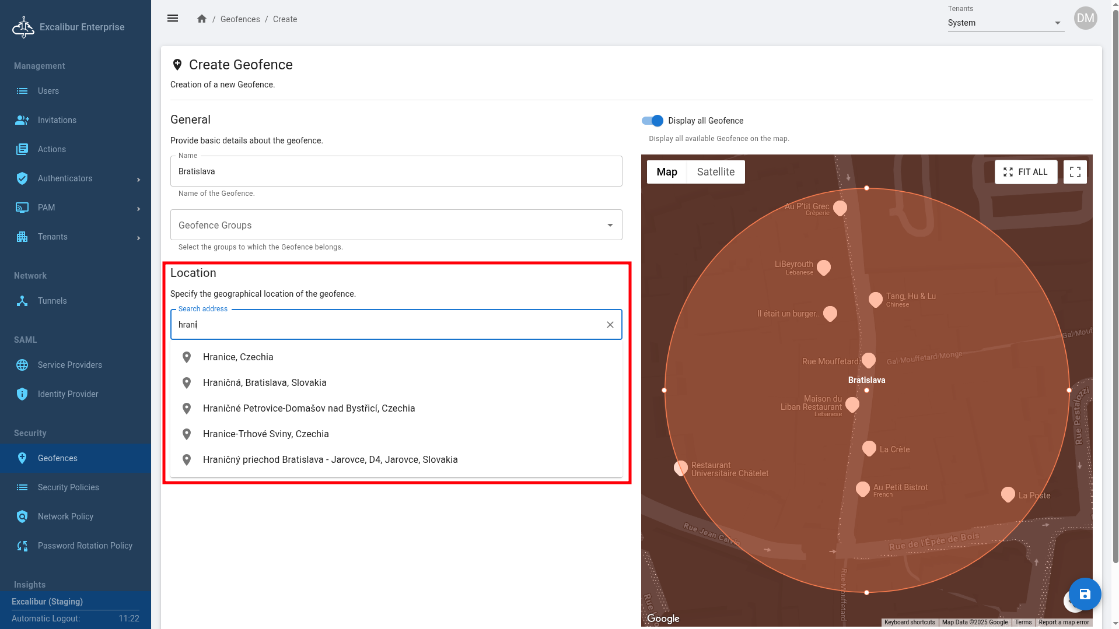The image size is (1119, 629).
Task: Select Hraničná, Bratislava, Slovakia suggestion
Action: tap(265, 383)
